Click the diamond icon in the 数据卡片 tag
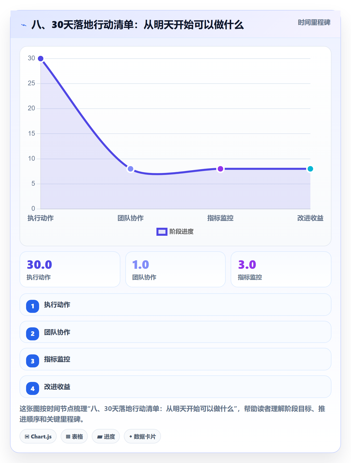351x463 pixels. (131, 436)
